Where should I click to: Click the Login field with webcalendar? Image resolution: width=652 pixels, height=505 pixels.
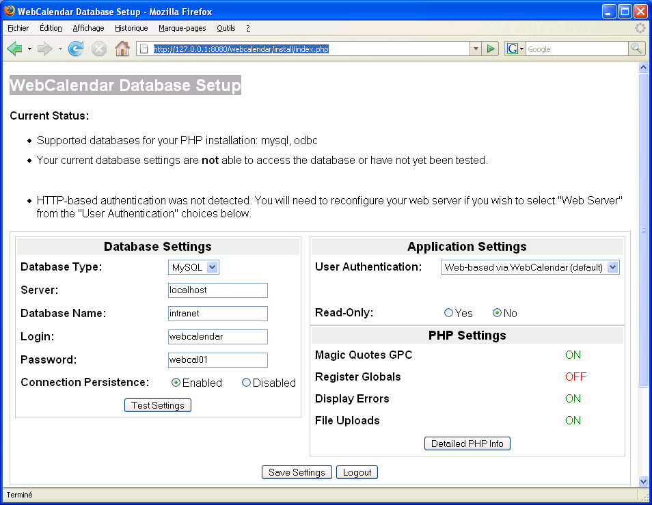coord(218,337)
